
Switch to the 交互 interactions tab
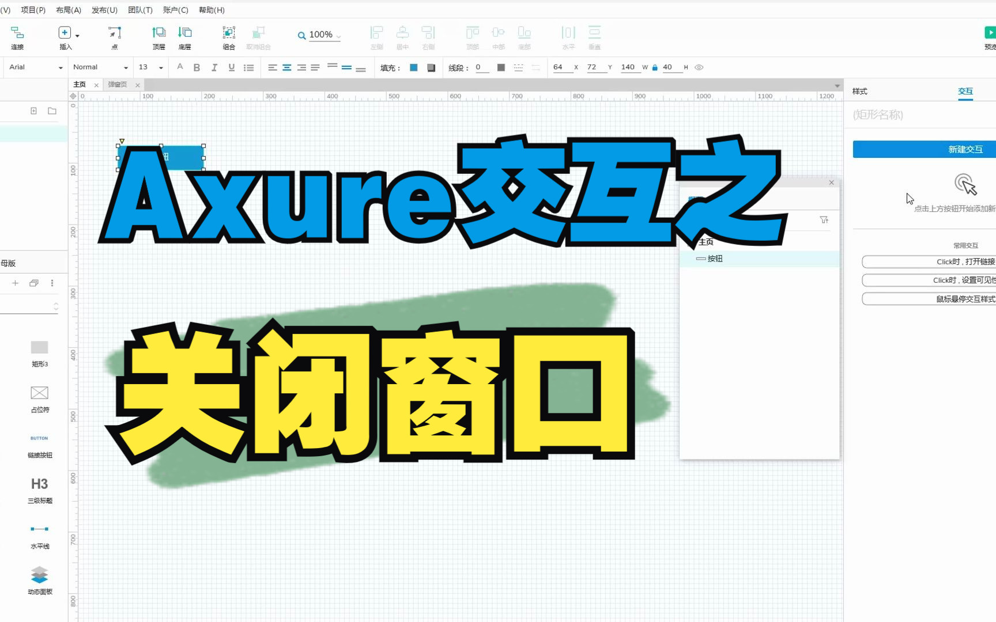[965, 91]
